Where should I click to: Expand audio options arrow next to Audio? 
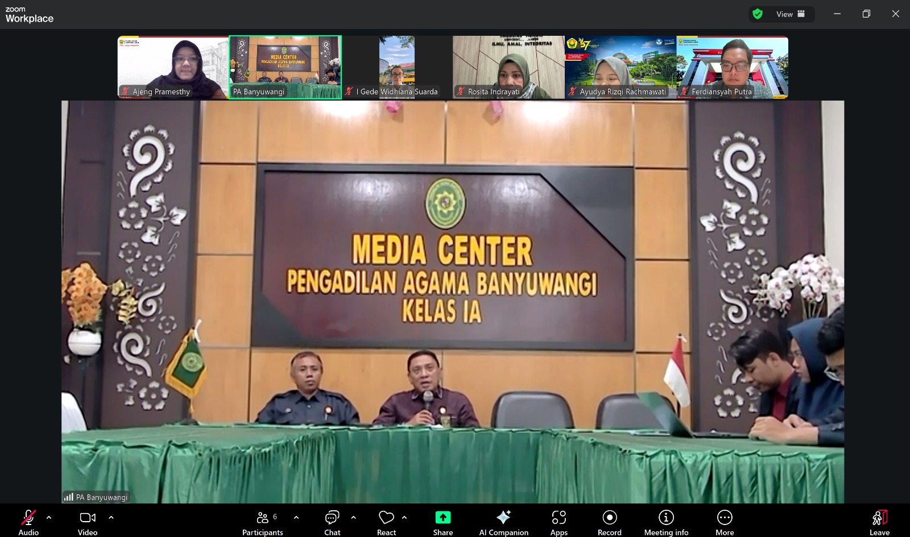point(49,517)
